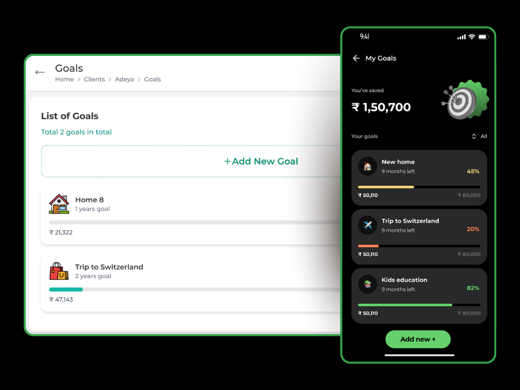Open the Home breadcrumb link
The width and height of the screenshot is (520, 390).
pos(64,79)
